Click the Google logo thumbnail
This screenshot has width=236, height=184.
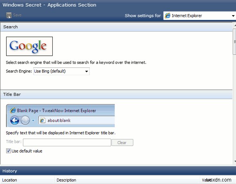[29, 46]
